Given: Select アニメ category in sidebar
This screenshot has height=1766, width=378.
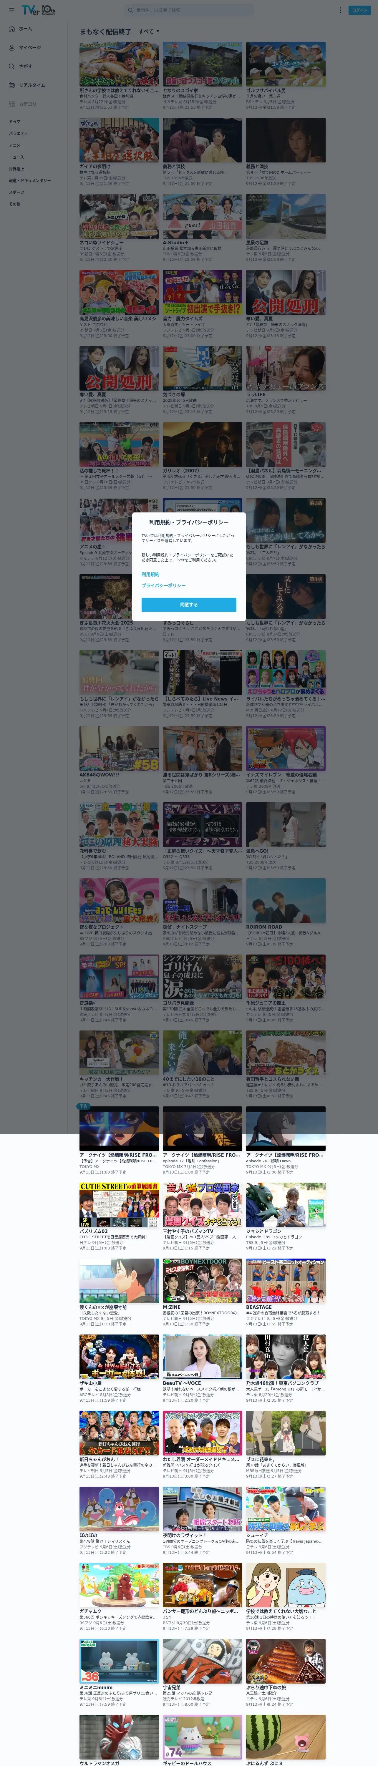Looking at the screenshot, I should [14, 145].
